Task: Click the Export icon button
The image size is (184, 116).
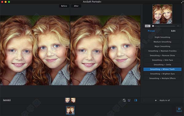Action: pos(179,110)
